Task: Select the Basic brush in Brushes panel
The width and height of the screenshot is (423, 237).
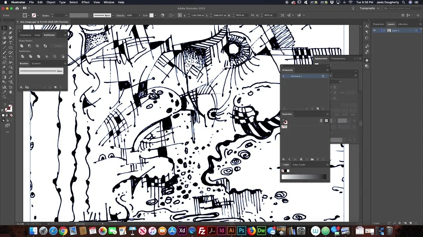Action: click(x=41, y=71)
